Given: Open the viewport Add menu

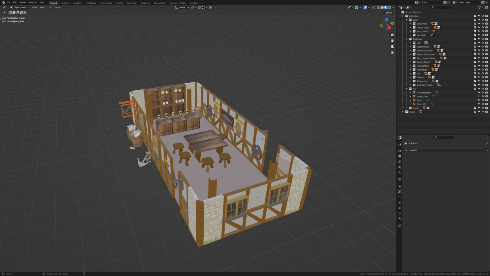Looking at the screenshot, I should (50, 7).
